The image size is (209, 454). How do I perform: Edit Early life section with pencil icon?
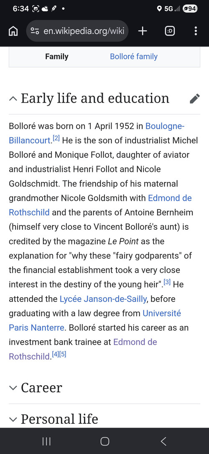[194, 99]
